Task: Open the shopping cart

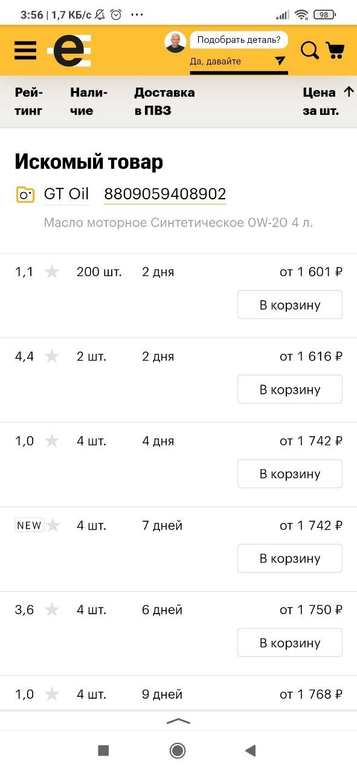Action: click(335, 51)
